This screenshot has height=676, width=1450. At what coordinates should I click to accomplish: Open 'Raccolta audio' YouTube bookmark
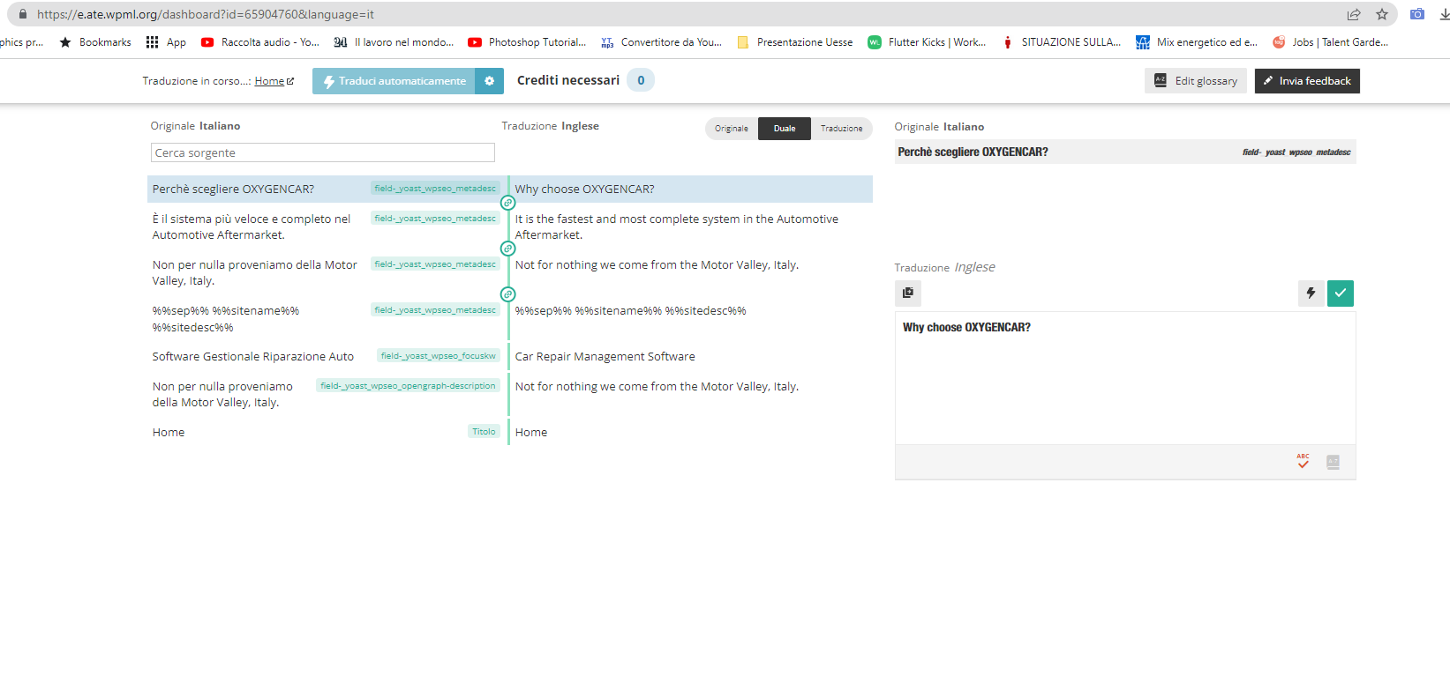(x=260, y=42)
